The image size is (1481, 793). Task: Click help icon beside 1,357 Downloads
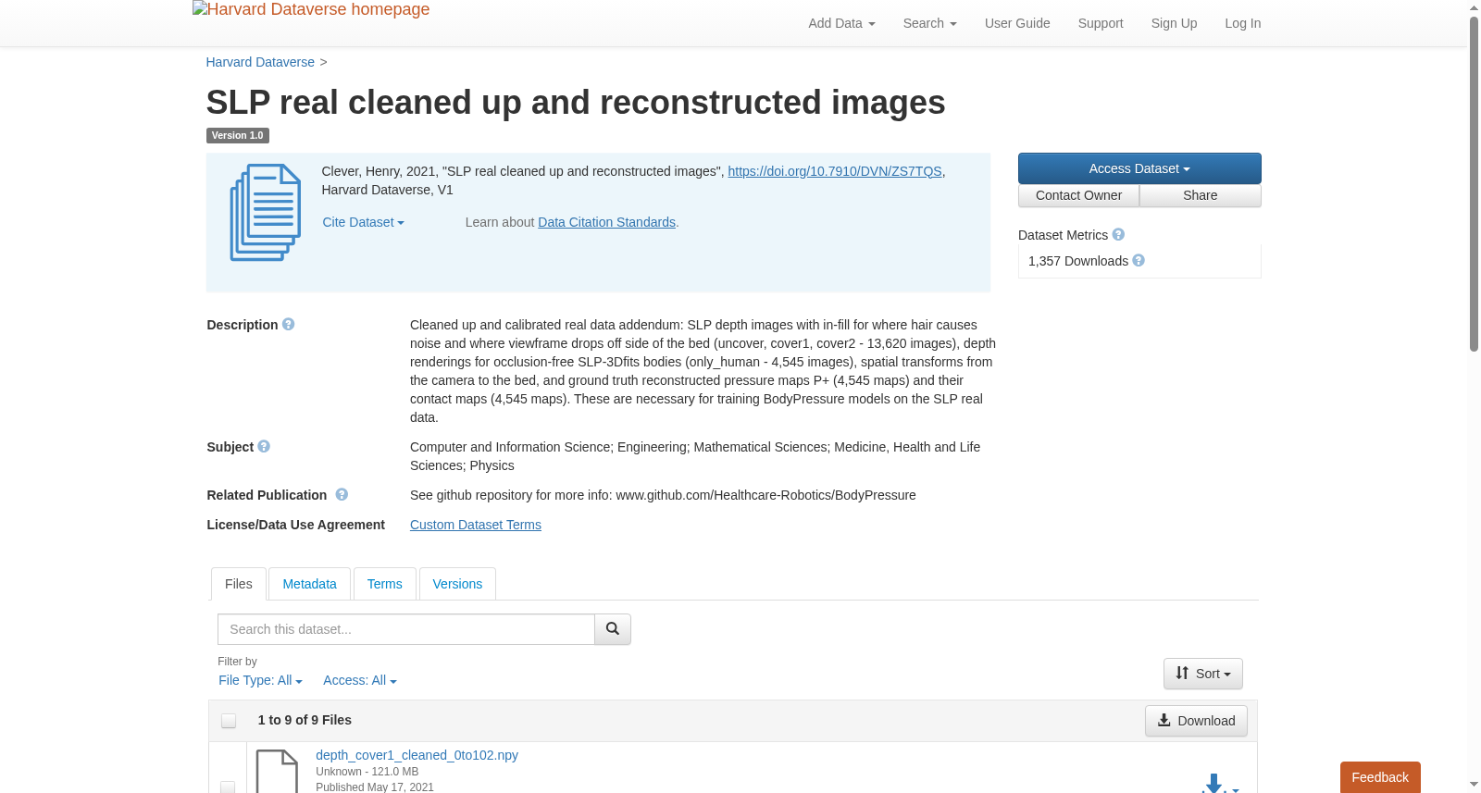[x=1139, y=261]
